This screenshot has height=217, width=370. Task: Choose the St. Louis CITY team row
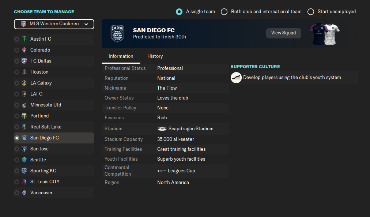[x=54, y=182]
